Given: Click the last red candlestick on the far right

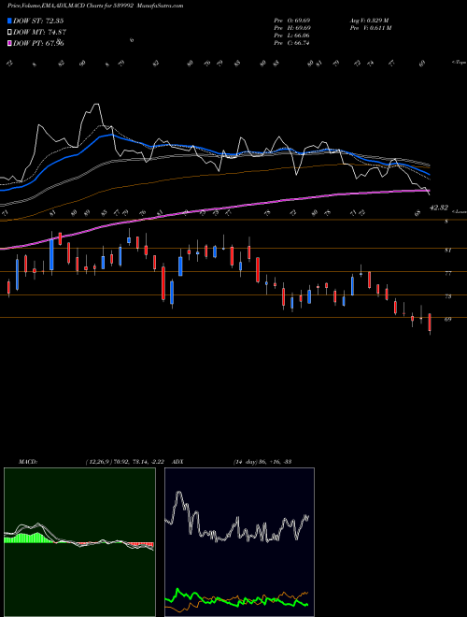Looking at the screenshot, I should (430, 323).
